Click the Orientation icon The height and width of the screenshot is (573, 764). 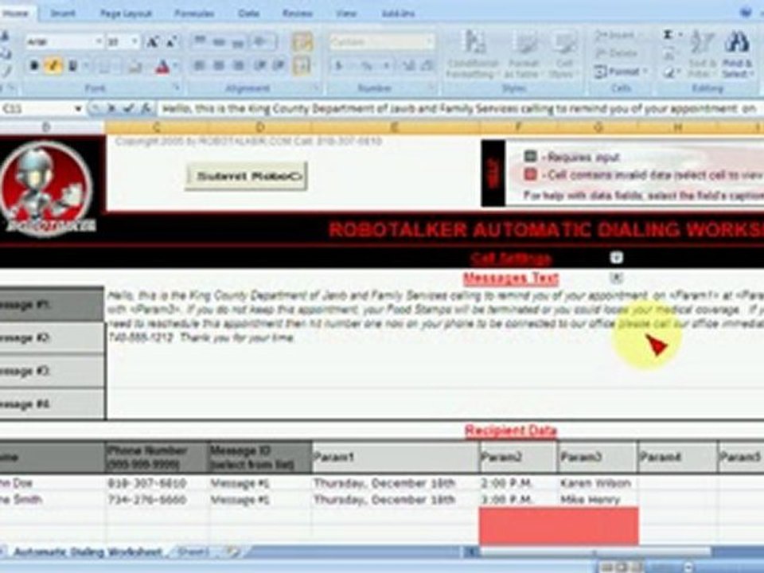point(262,42)
